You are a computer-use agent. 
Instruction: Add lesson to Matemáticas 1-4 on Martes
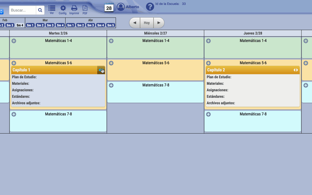pyautogui.click(x=14, y=41)
